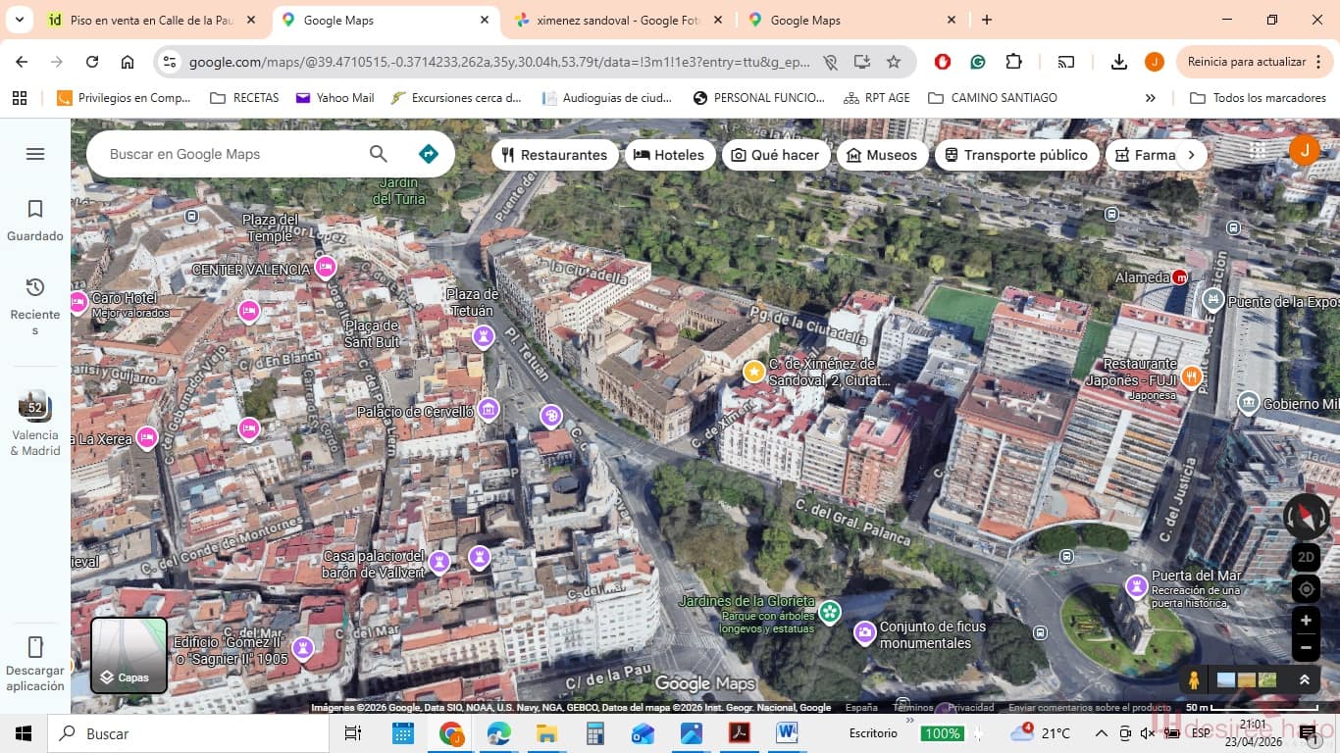Image resolution: width=1340 pixels, height=753 pixels.
Task: Expand the bookmarks bar overflow chevron
Action: pos(1150,97)
